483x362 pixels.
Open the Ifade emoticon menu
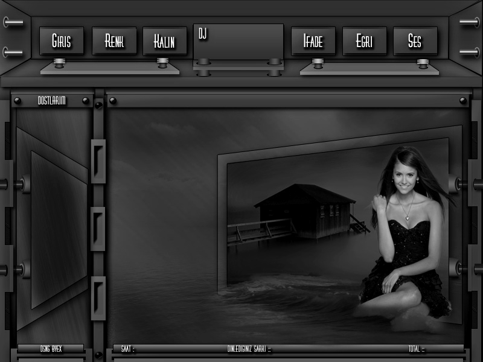coord(313,41)
